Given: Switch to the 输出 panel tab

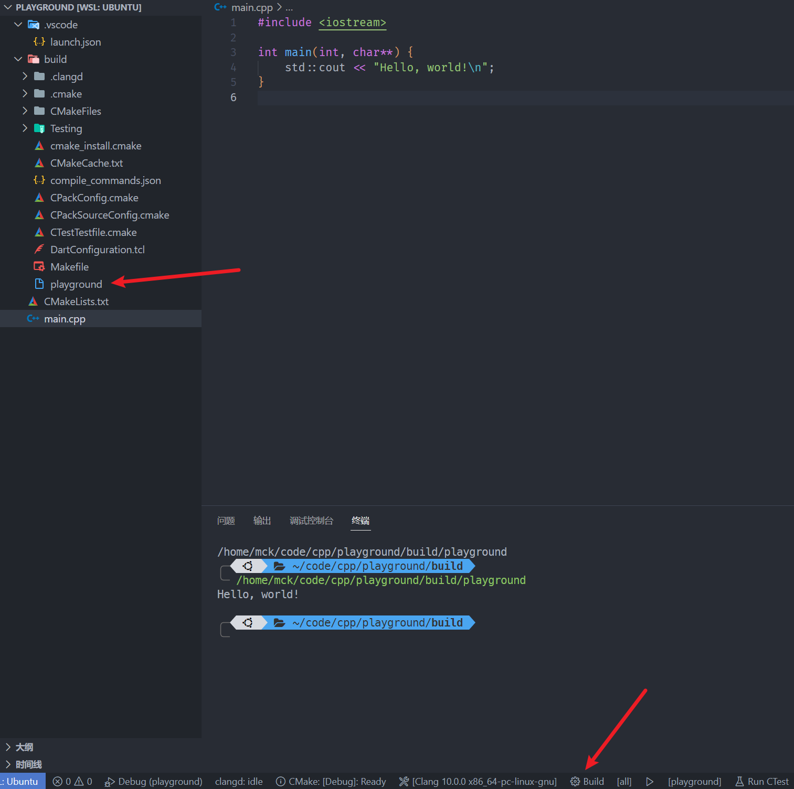Looking at the screenshot, I should 262,521.
